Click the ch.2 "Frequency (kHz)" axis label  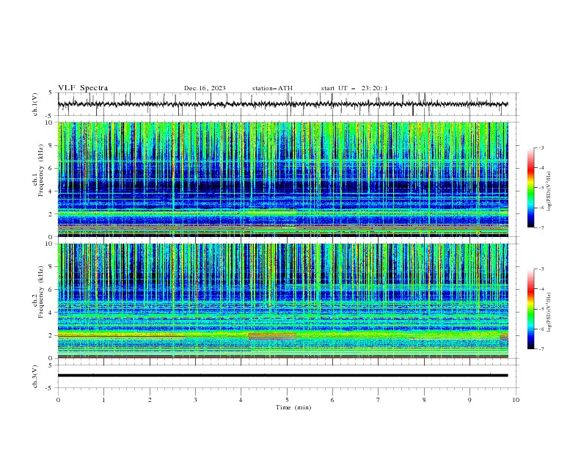tap(40, 292)
